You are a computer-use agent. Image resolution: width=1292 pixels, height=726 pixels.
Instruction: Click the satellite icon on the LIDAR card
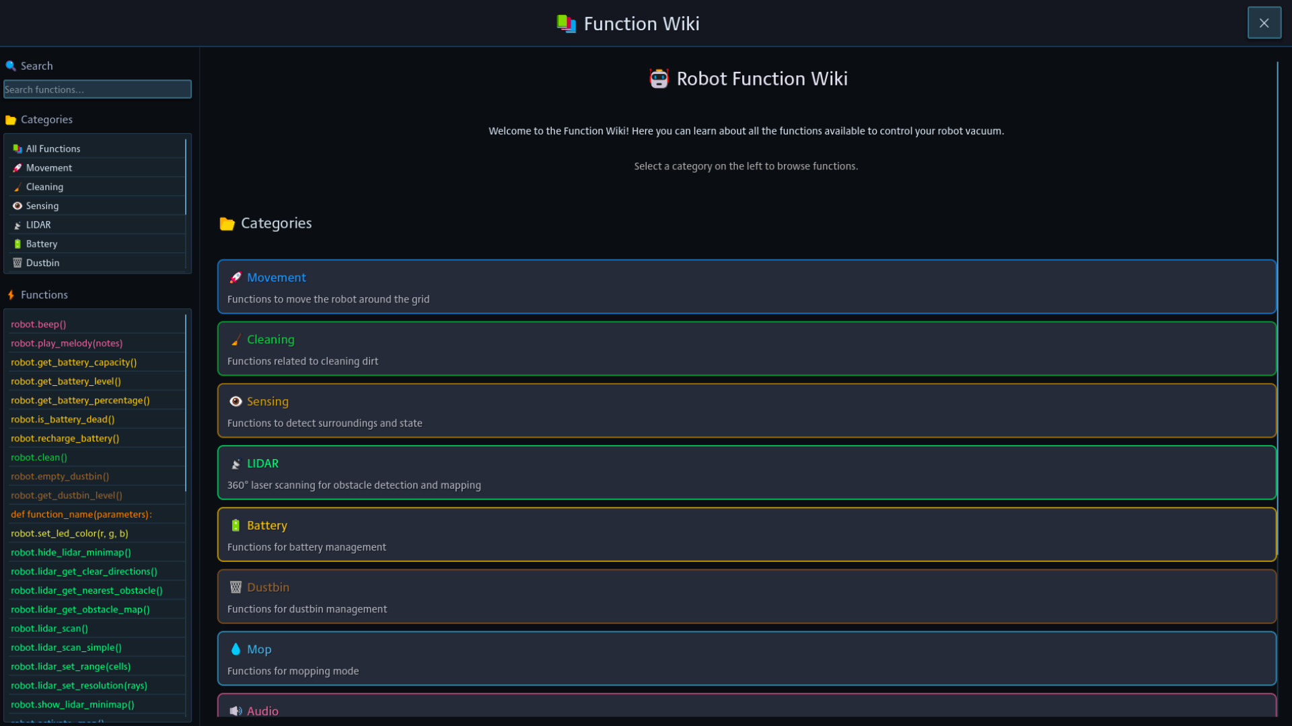pyautogui.click(x=236, y=463)
